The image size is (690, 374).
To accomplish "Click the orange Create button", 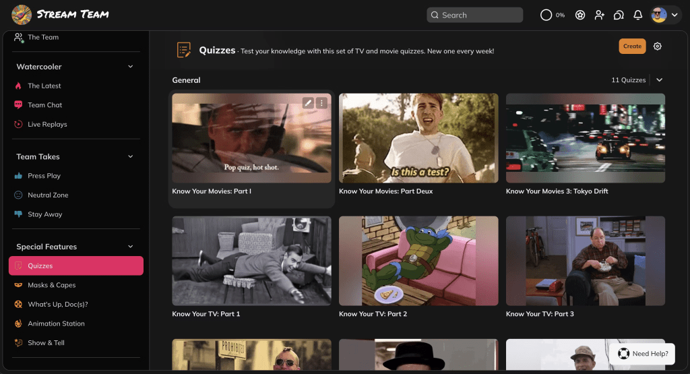I will pyautogui.click(x=632, y=46).
